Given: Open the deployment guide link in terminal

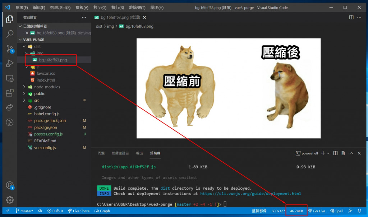Looking at the screenshot, I should [x=250, y=194].
